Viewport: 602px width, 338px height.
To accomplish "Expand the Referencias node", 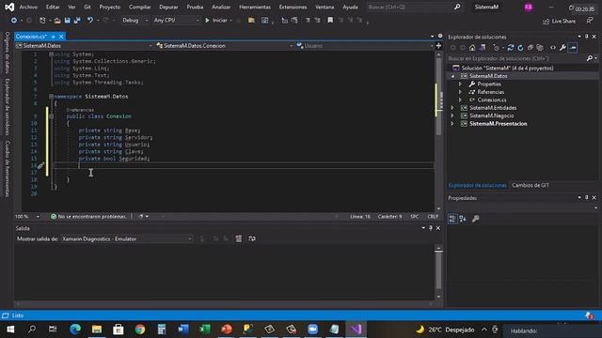I will pyautogui.click(x=460, y=92).
